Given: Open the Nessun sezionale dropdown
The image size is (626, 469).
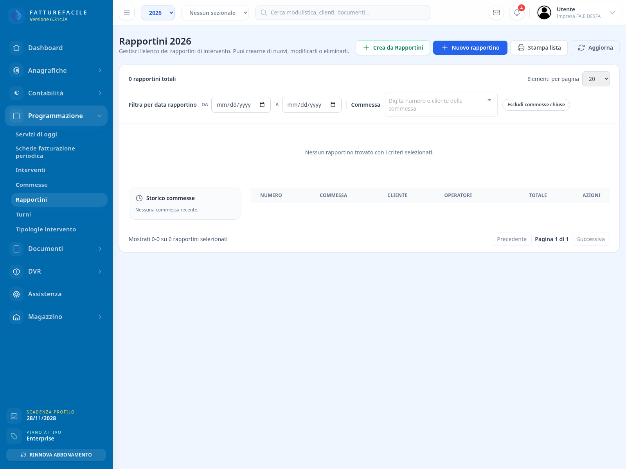Looking at the screenshot, I should (x=215, y=13).
